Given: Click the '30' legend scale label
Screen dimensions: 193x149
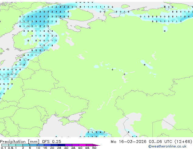Looking at the screenshot, I should point(66,148).
